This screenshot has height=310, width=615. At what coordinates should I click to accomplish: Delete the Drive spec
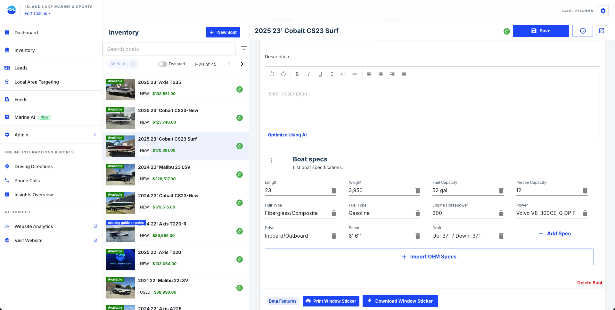click(334, 236)
